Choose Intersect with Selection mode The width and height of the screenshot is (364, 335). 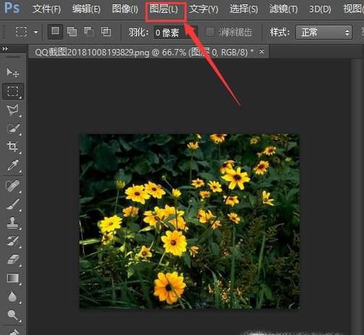pyautogui.click(x=106, y=32)
